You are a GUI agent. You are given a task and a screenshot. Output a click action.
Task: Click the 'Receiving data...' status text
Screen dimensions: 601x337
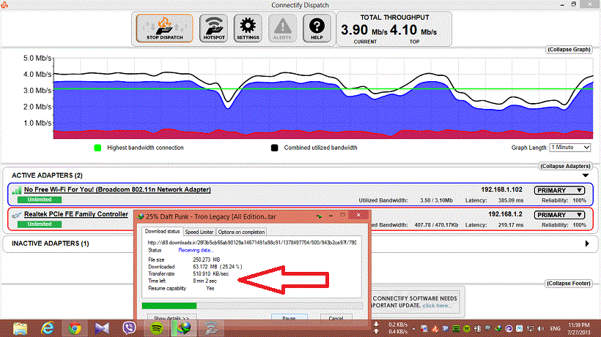196,250
